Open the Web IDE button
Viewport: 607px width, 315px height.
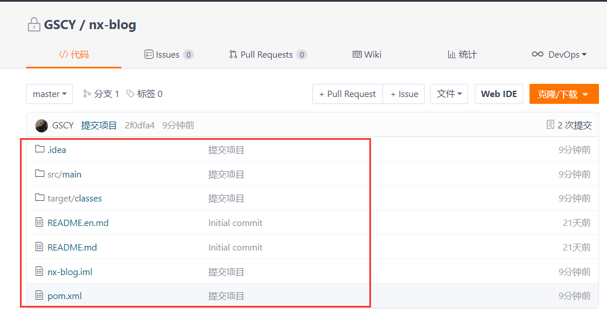[x=499, y=94]
